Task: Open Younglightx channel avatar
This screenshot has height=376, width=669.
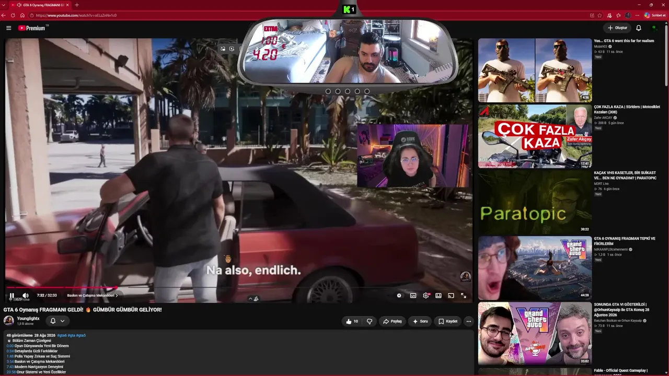Action: coord(8,321)
